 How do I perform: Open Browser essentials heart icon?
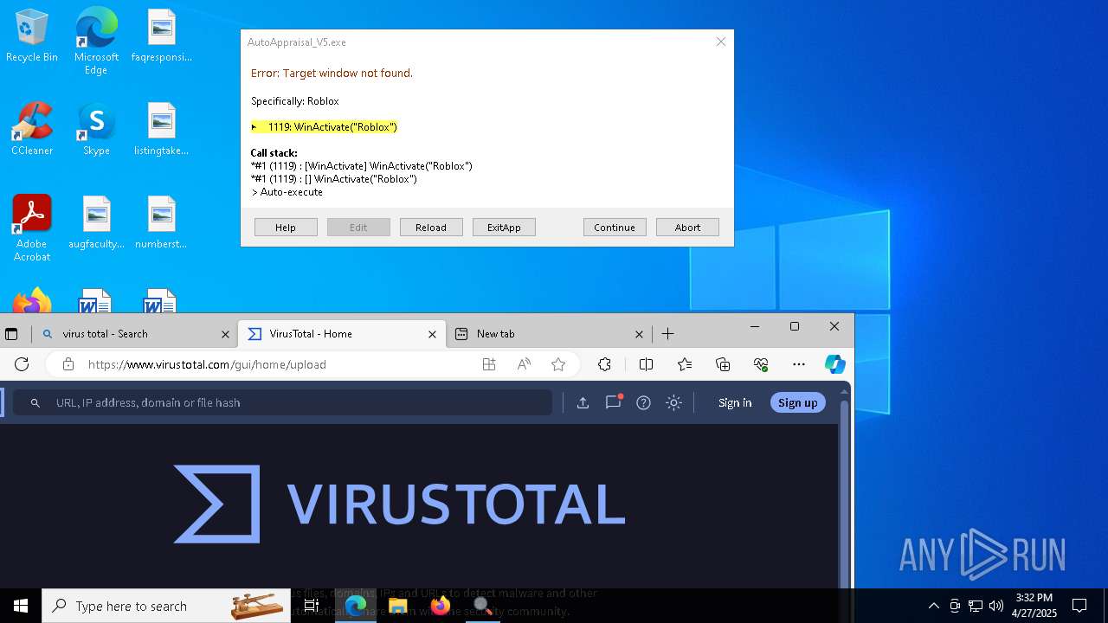[x=761, y=364]
